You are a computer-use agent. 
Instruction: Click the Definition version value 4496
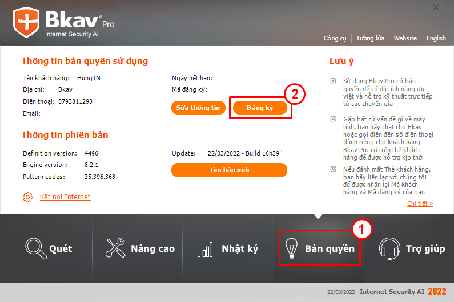click(x=91, y=153)
